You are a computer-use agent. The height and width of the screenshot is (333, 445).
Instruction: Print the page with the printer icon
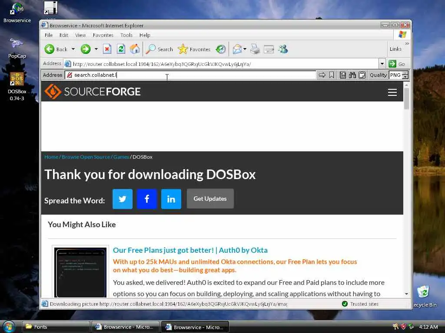(255, 49)
